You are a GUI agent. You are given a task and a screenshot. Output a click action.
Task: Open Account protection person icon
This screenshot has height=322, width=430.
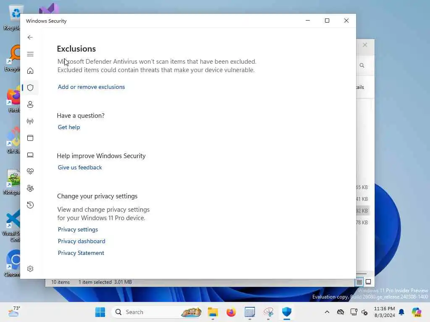point(30,104)
